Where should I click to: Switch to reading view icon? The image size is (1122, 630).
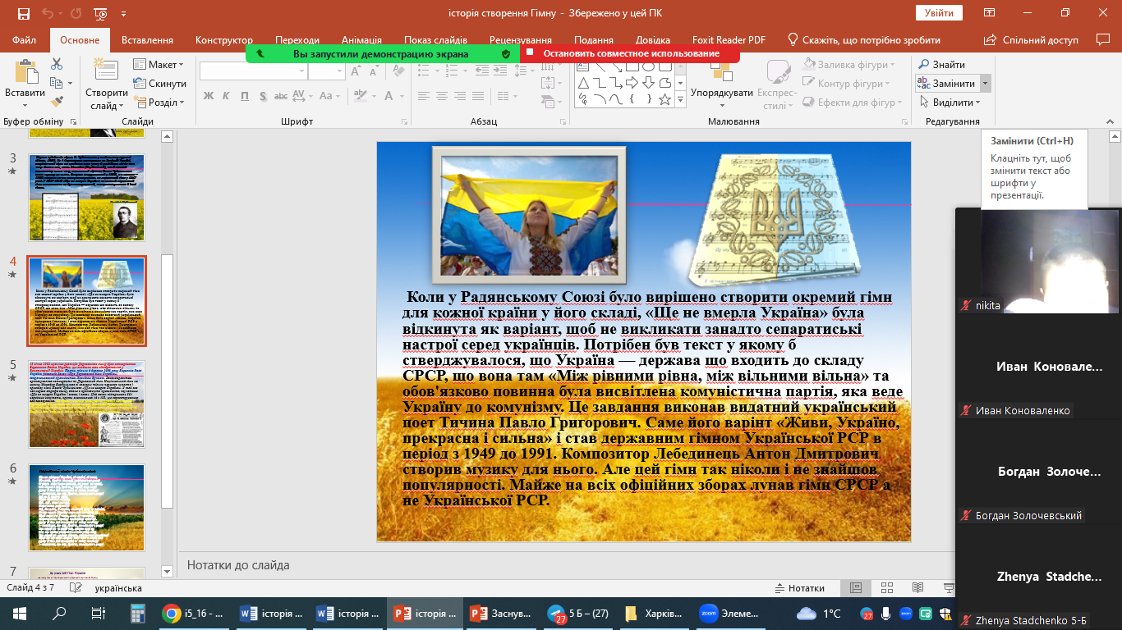pyautogui.click(x=917, y=588)
